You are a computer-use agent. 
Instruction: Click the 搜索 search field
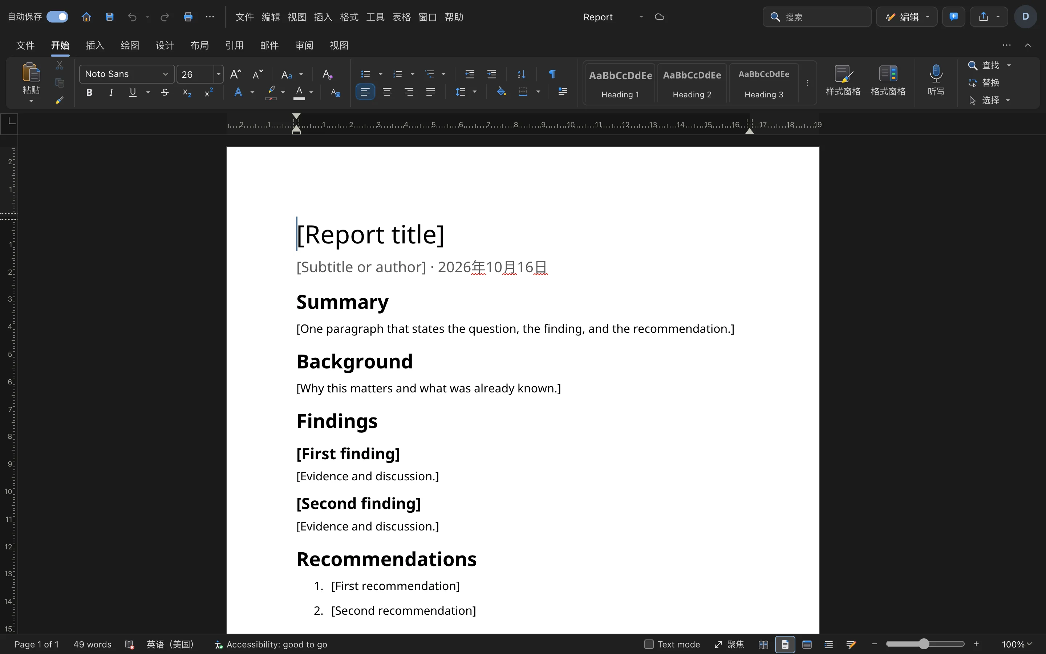(x=817, y=17)
